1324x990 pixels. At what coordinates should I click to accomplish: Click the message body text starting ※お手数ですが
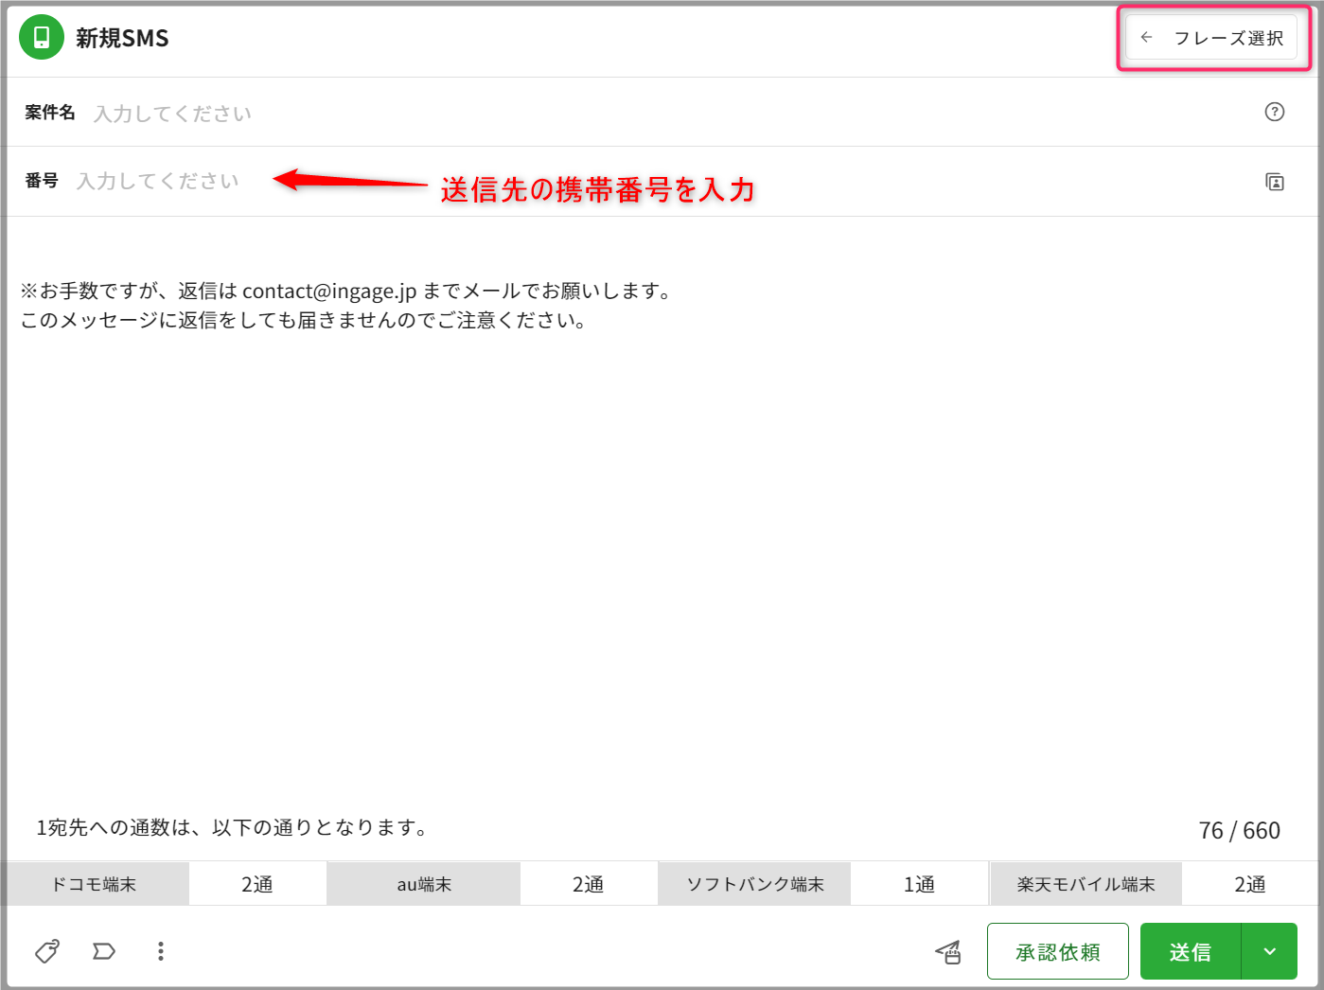[346, 292]
